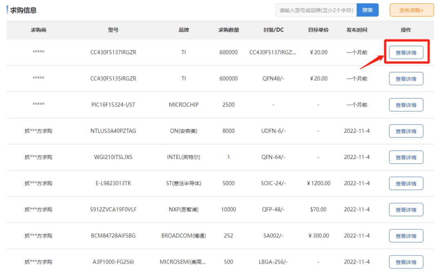View details for E-L9823013TR row
This screenshot has width=441, height=273.
coord(406,183)
